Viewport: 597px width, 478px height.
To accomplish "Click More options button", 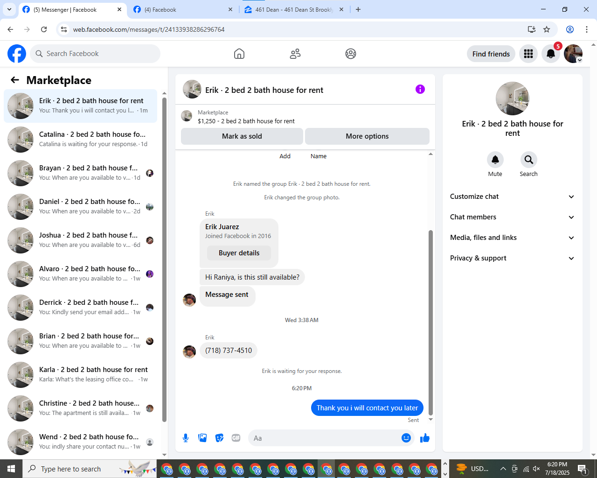I will [x=367, y=136].
